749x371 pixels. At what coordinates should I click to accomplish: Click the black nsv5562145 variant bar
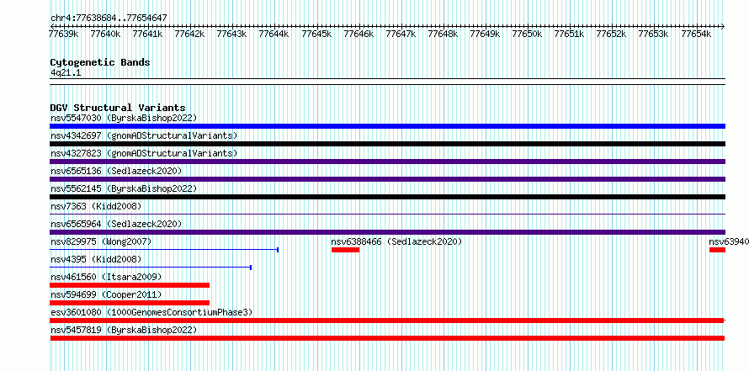[x=387, y=197]
